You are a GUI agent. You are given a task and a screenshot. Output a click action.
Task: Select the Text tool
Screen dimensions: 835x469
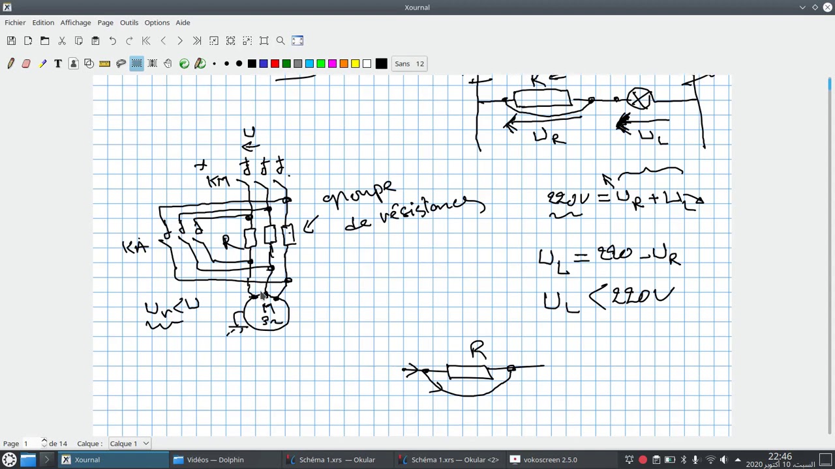[58, 64]
